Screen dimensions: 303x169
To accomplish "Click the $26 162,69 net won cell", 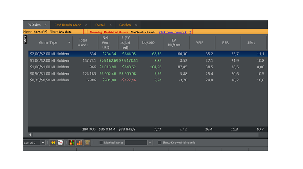I will (x=108, y=61).
